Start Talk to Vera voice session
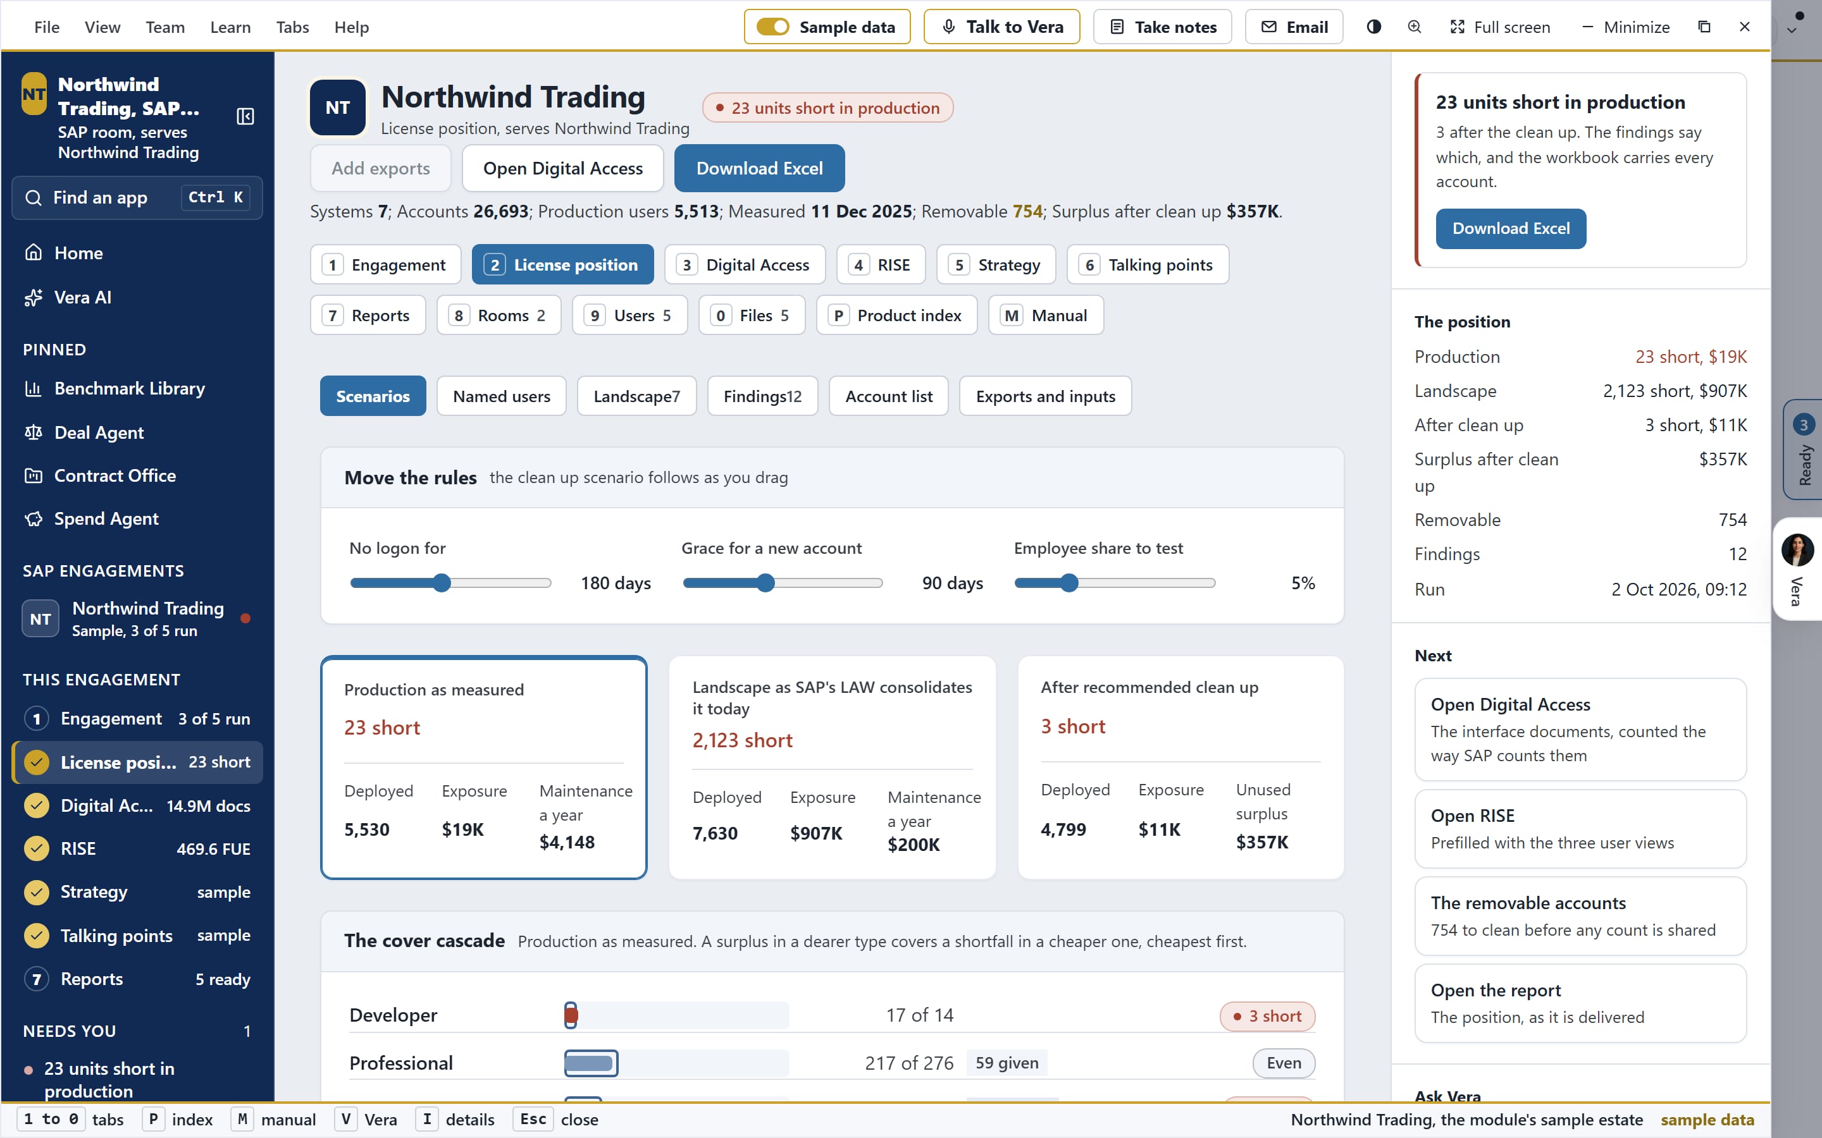 (1001, 27)
